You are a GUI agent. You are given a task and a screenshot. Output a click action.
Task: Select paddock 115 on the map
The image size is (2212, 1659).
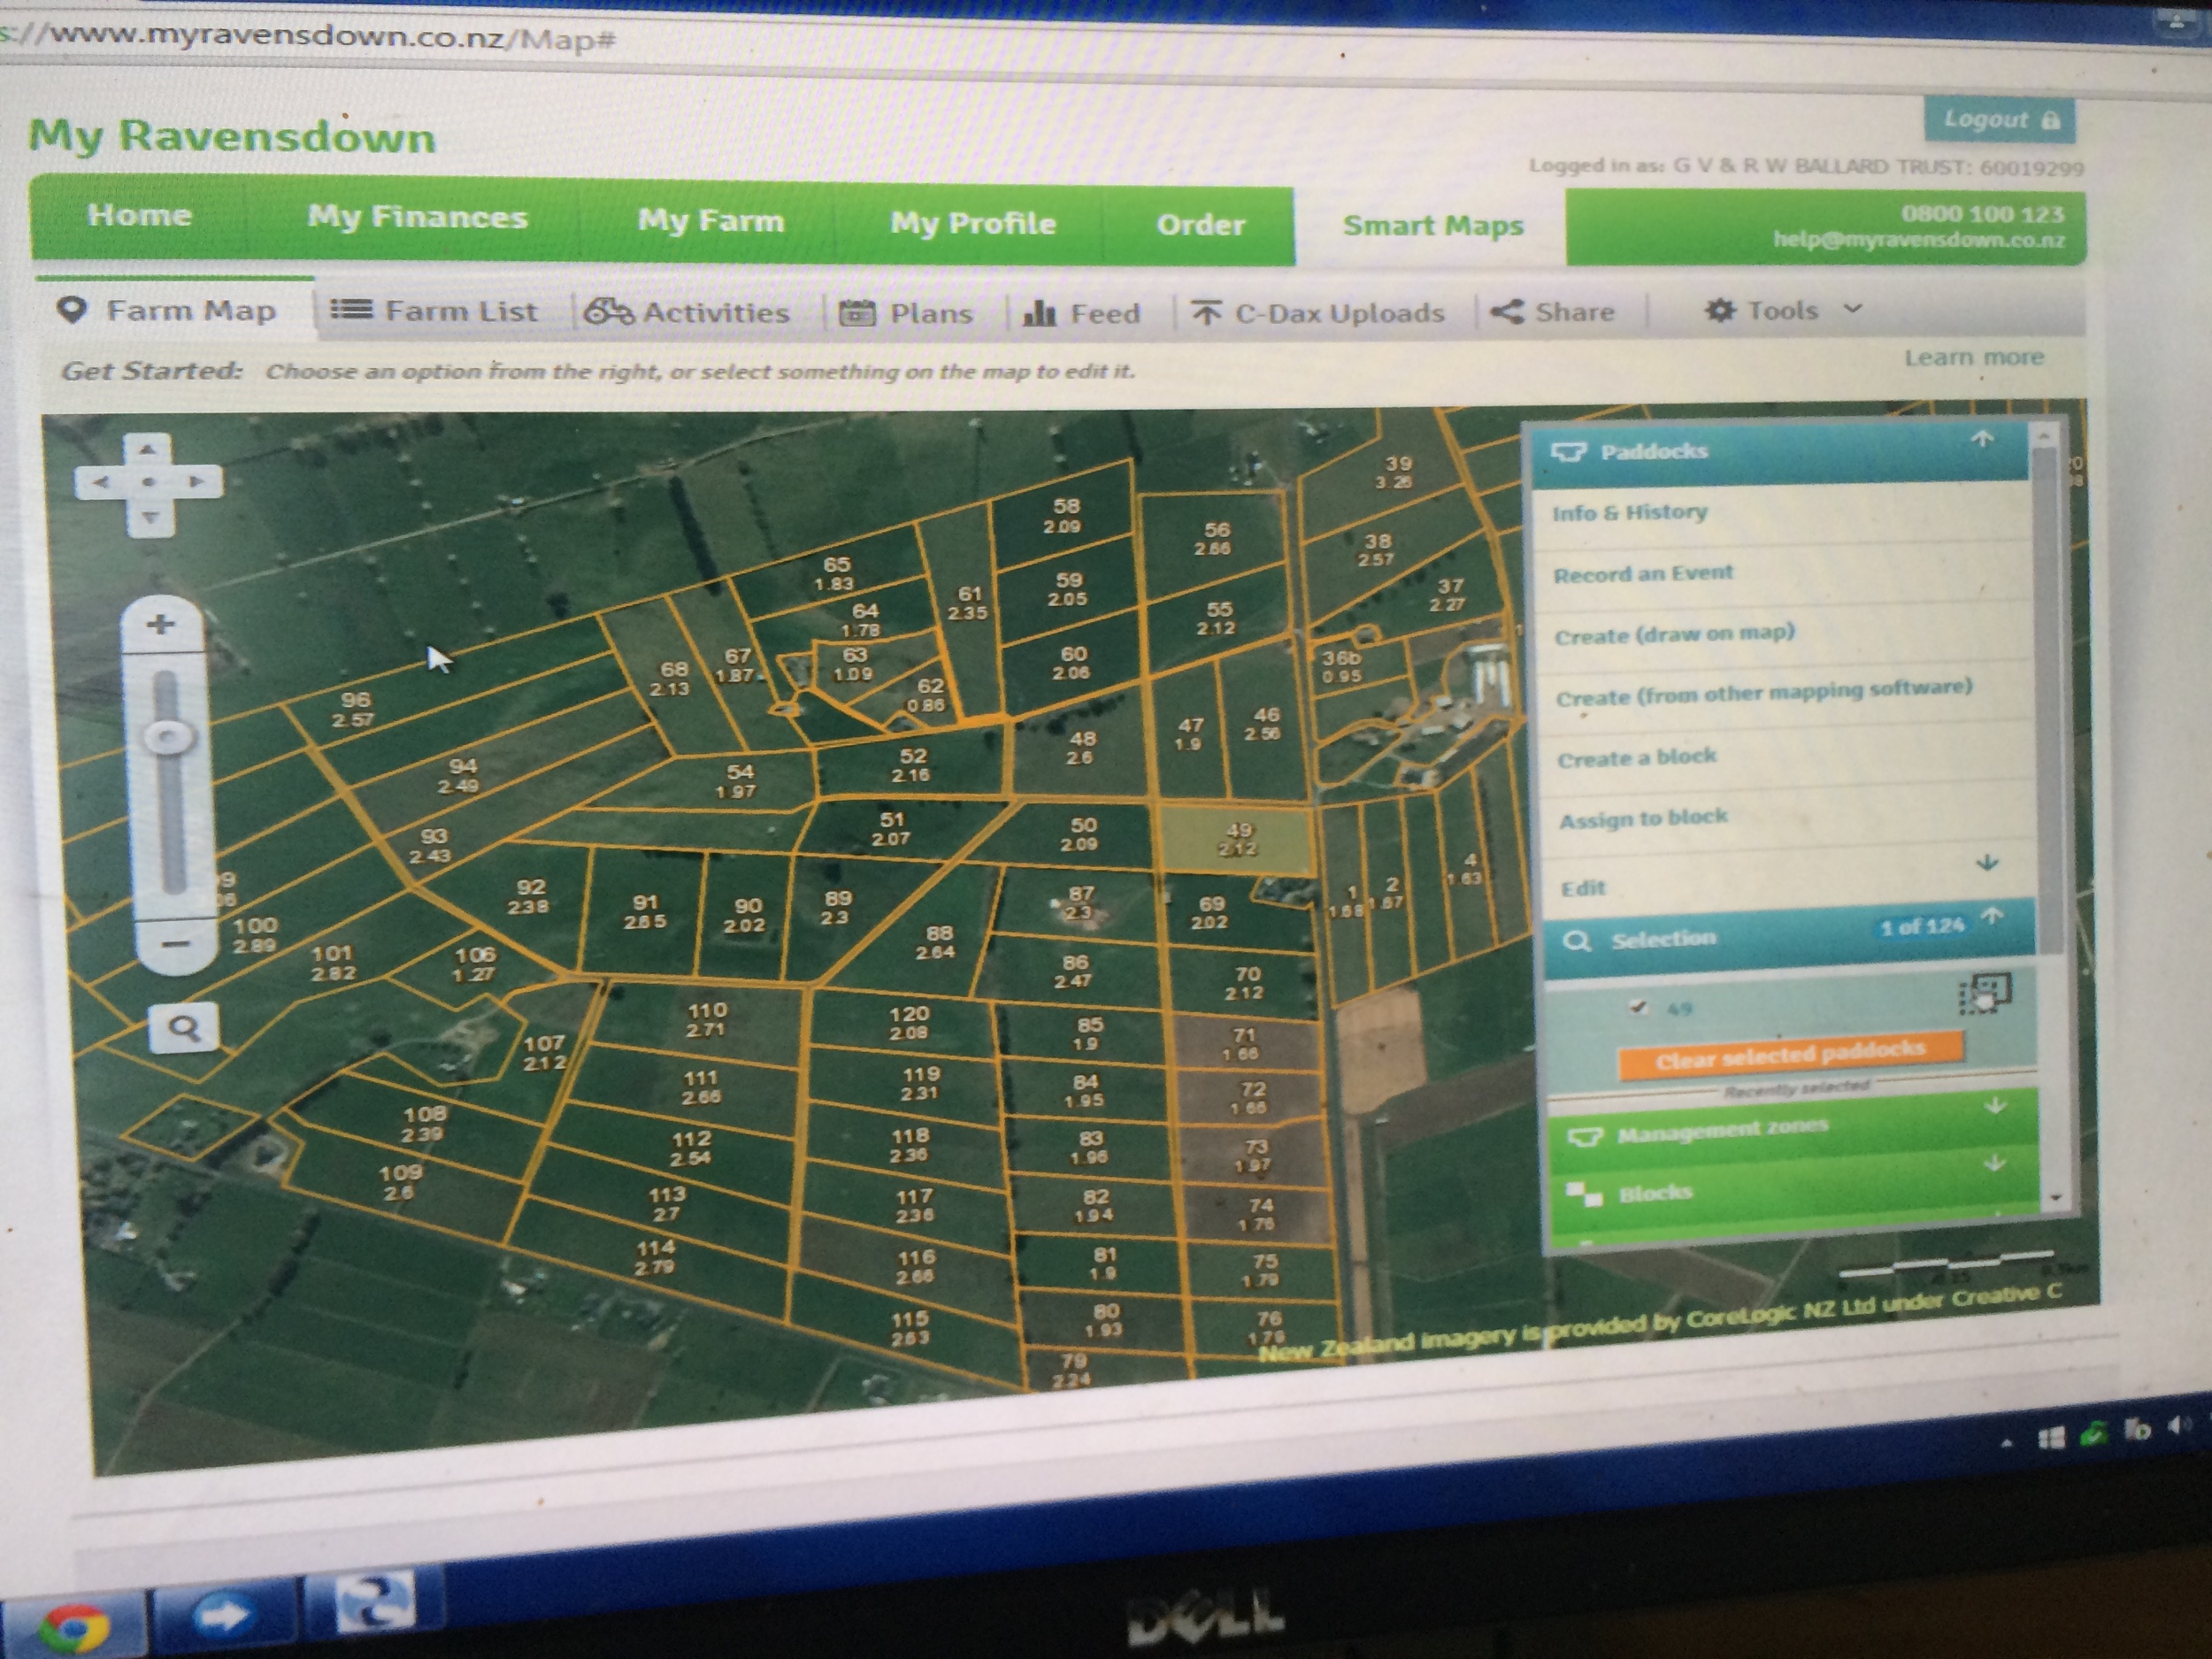click(x=910, y=1328)
